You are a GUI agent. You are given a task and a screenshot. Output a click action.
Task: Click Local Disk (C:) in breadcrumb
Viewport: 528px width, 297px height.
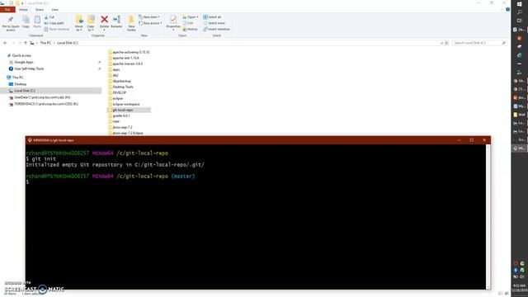pyautogui.click(x=68, y=43)
